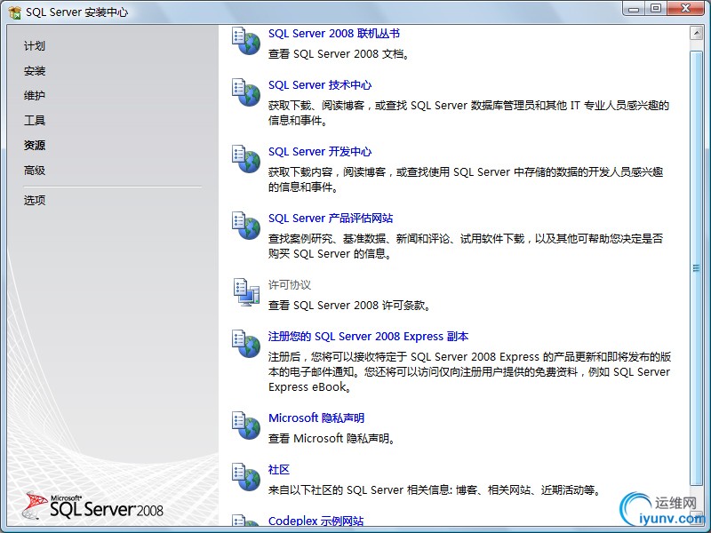Click the 许可协议 heading
This screenshot has height=533, width=711.
290,285
